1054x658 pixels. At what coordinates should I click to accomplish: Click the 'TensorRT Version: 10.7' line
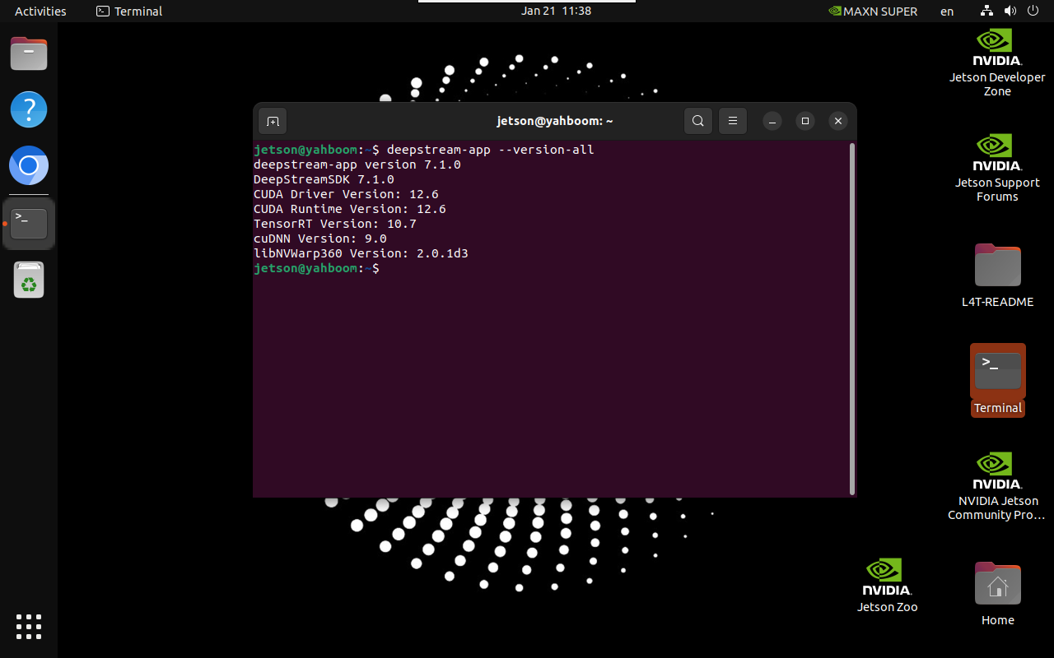[335, 224]
